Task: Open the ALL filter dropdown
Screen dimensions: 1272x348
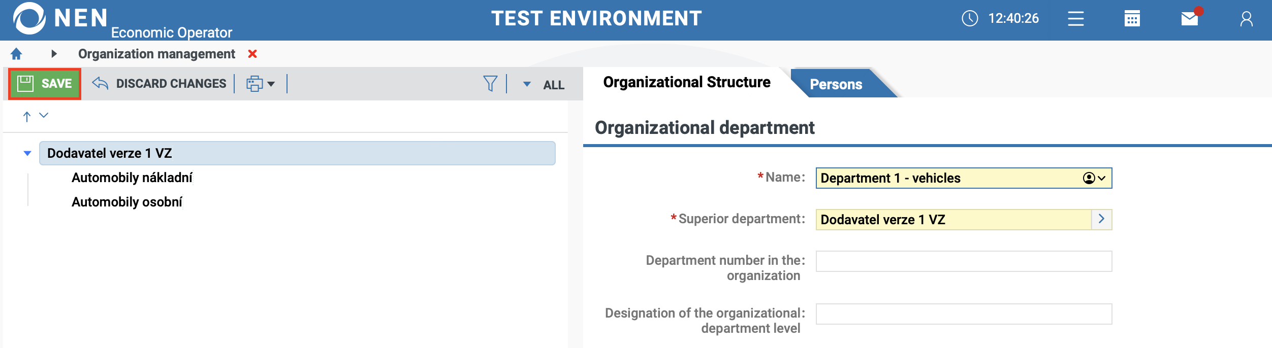Action: 544,84
